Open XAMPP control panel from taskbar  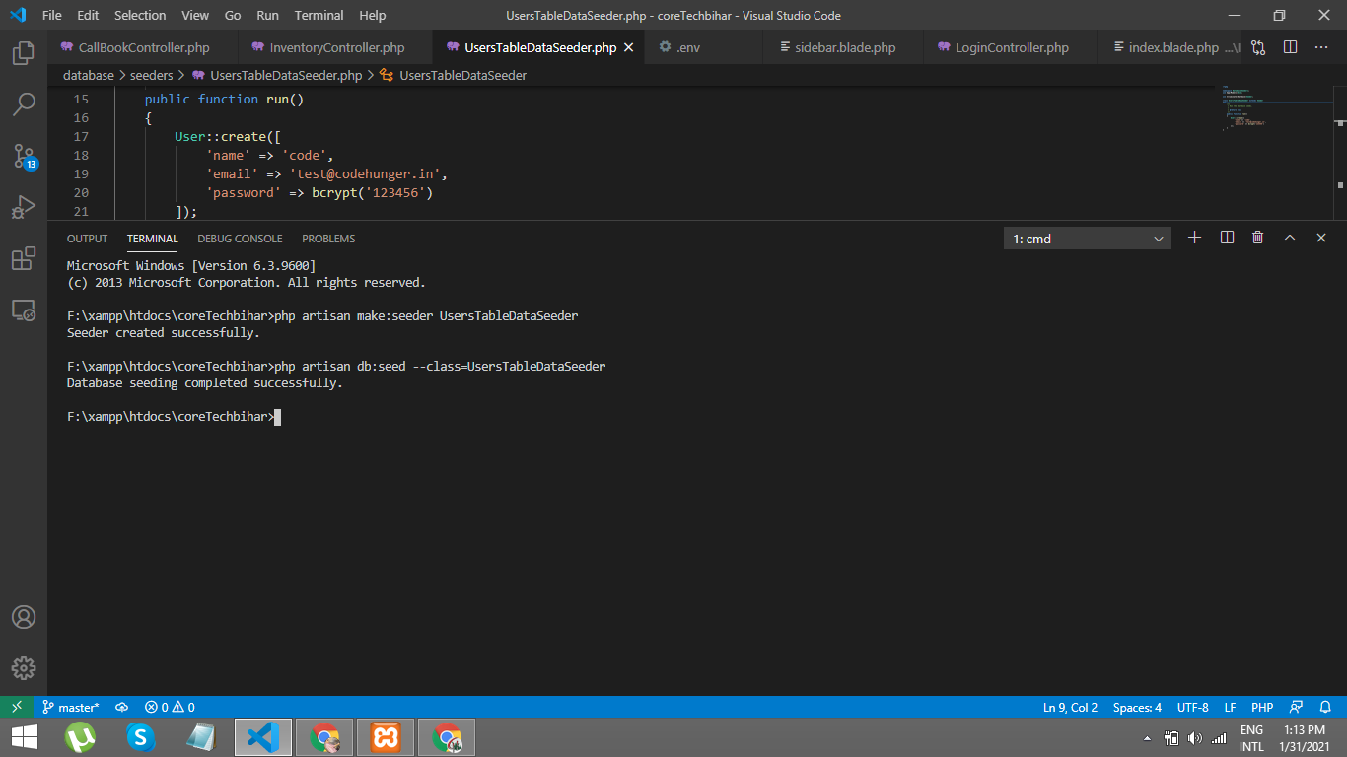click(x=386, y=737)
